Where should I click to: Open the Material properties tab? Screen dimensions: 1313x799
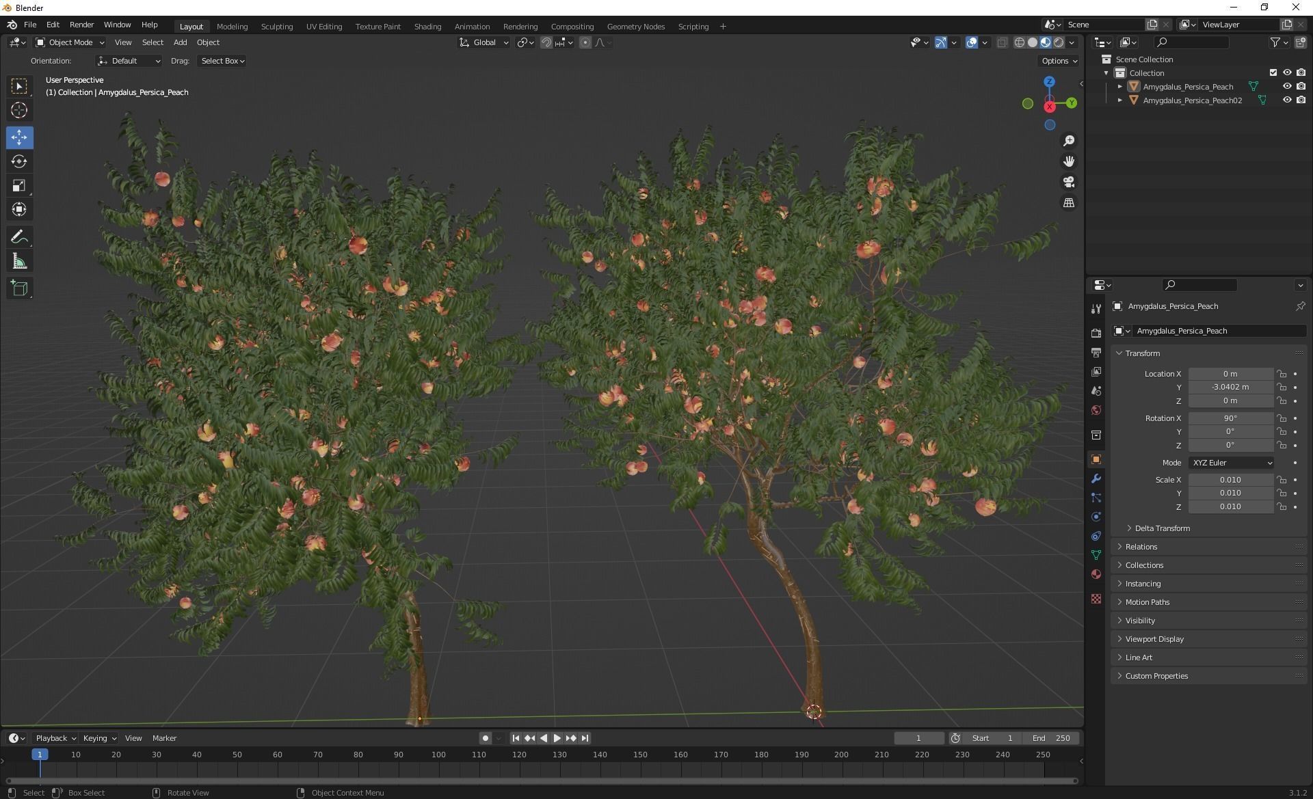pyautogui.click(x=1096, y=574)
